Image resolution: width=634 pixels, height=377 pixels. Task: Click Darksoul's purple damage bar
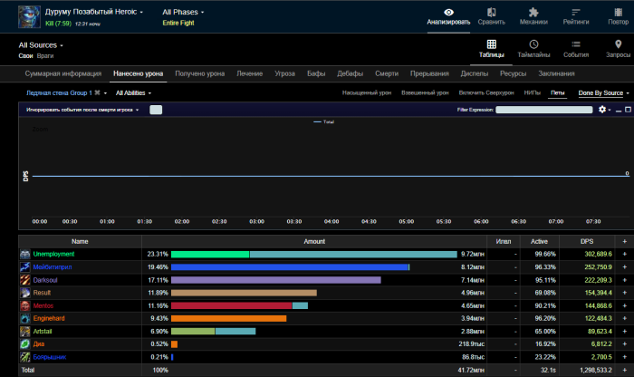click(x=275, y=280)
